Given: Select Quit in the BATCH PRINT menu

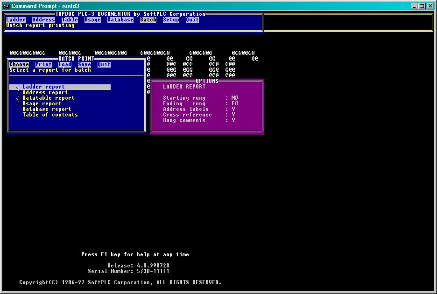Looking at the screenshot, I should [x=104, y=64].
